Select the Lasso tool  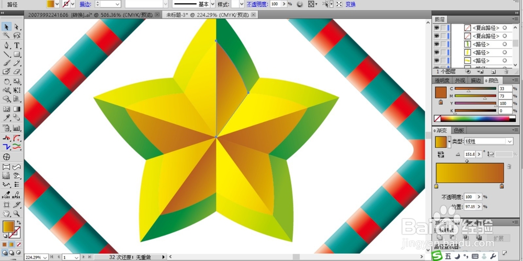click(17, 35)
